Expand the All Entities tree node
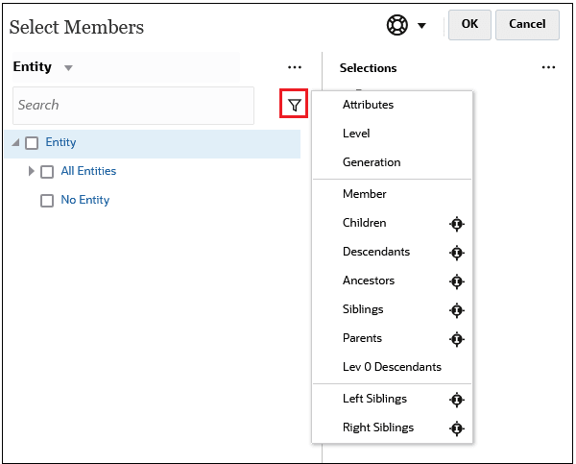This screenshot has width=576, height=464. tap(32, 171)
